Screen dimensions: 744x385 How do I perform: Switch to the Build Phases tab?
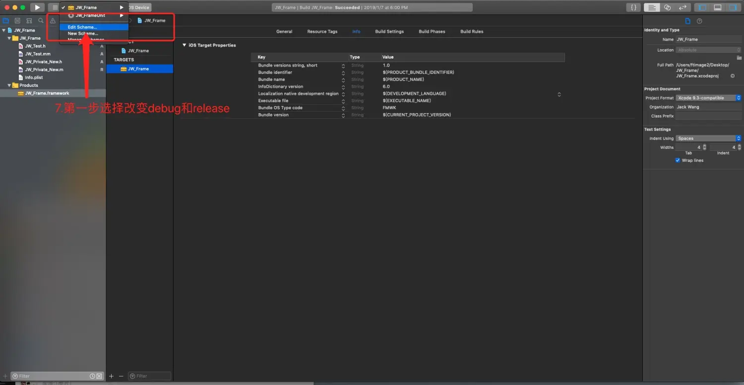tap(432, 31)
